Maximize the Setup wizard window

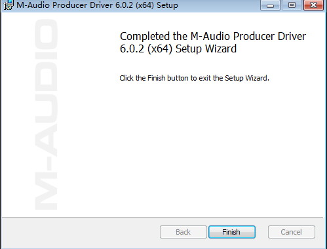[x=292, y=5]
